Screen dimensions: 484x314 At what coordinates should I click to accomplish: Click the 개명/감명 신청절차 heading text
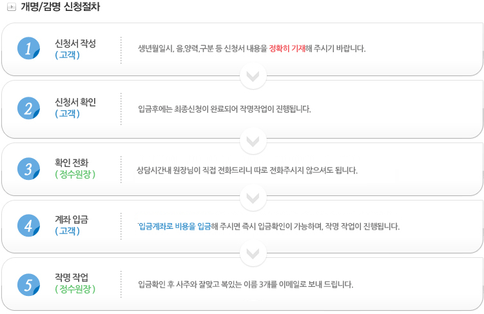tap(60, 7)
